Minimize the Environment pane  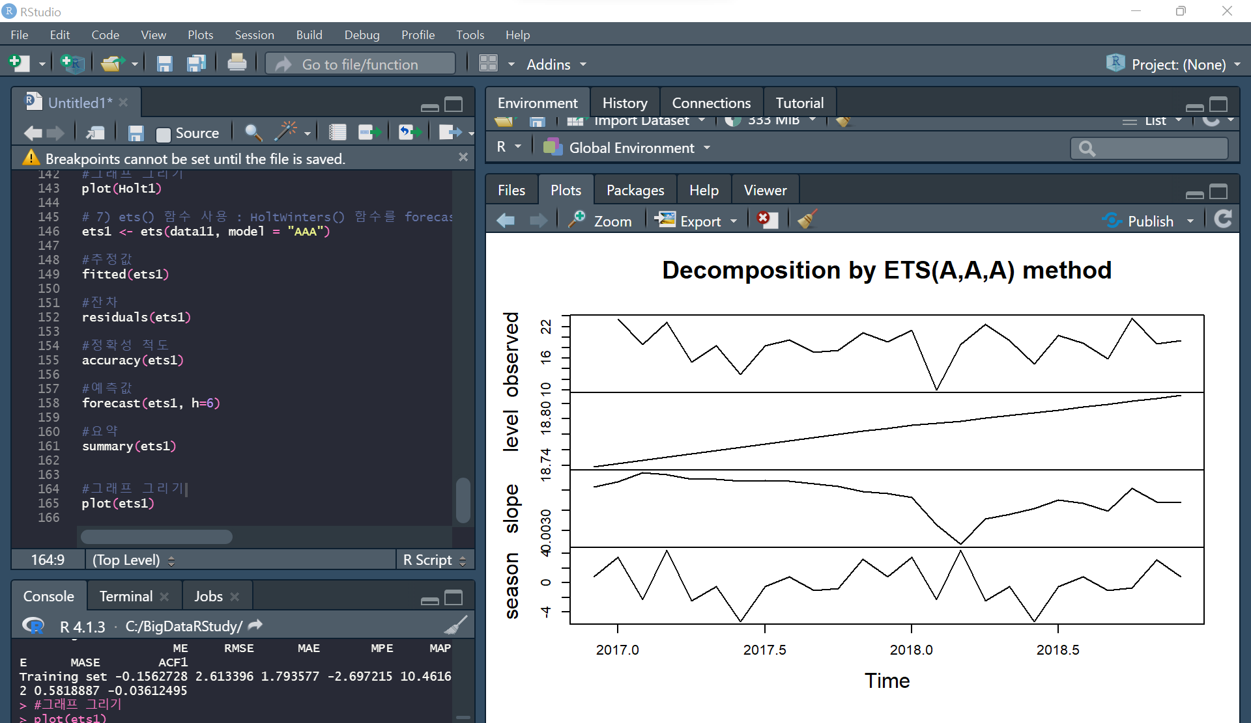tap(1194, 106)
